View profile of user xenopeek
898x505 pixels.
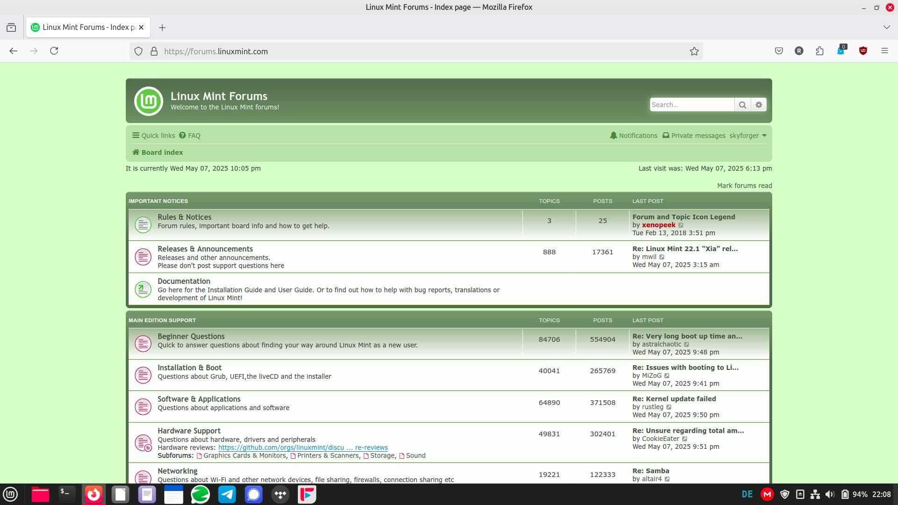[x=659, y=225]
